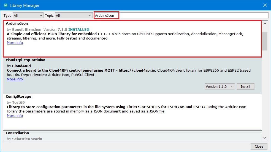The width and height of the screenshot is (271, 152).
Task: Open More info link for ConfigStorage
Action: [x=15, y=116]
